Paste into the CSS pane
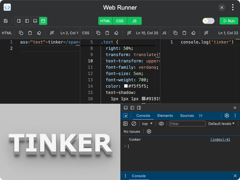240x180 pixels. (107, 33)
